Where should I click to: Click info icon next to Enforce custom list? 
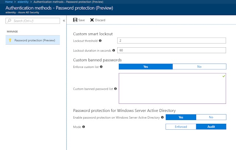point(101,67)
